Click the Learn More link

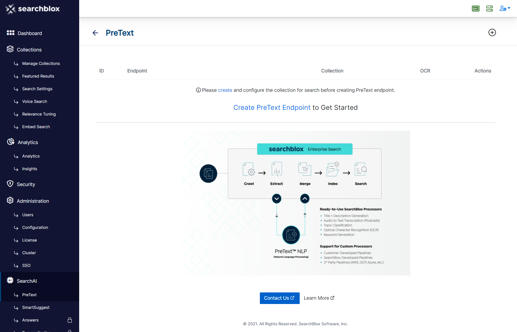tap(319, 298)
